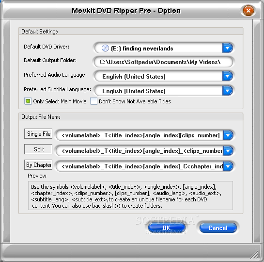Click the "Output File Name" group header
The width and height of the screenshot is (264, 262).
pyautogui.click(x=41, y=117)
